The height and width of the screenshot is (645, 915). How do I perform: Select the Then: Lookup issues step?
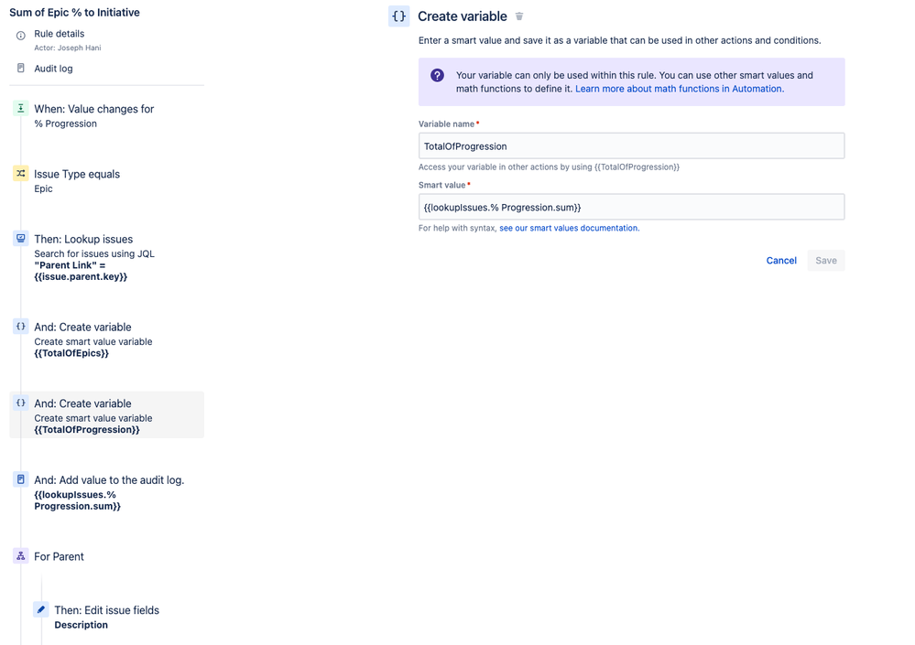point(107,257)
